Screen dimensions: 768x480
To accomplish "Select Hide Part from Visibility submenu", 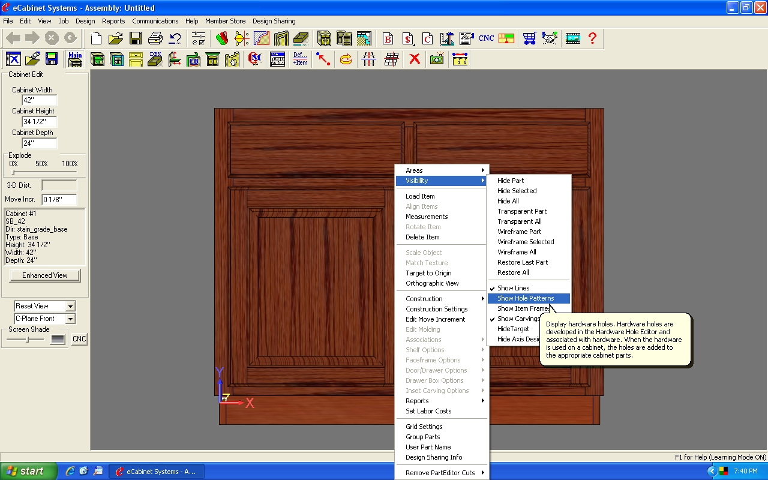I will tap(529, 181).
